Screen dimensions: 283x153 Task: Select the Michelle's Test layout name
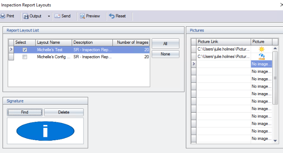click(50, 50)
